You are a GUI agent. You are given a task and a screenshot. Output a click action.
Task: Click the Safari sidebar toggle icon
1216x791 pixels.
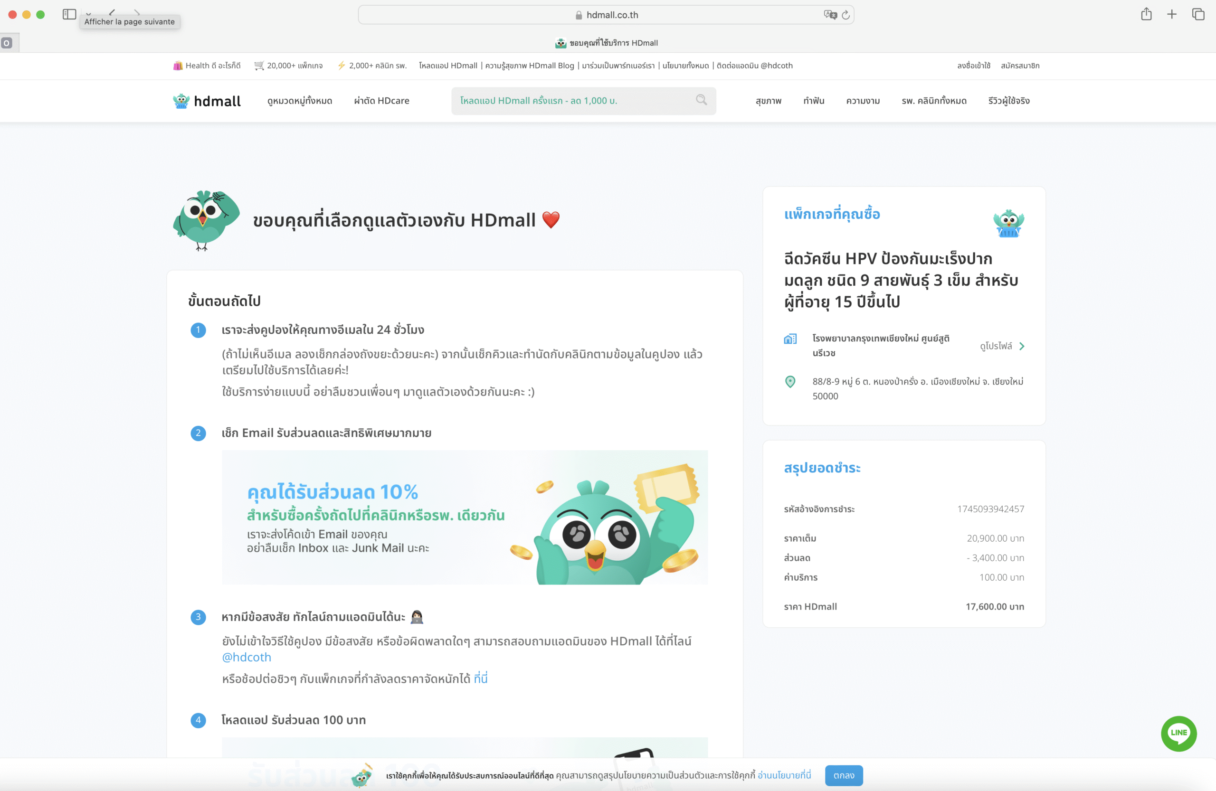pyautogui.click(x=69, y=14)
